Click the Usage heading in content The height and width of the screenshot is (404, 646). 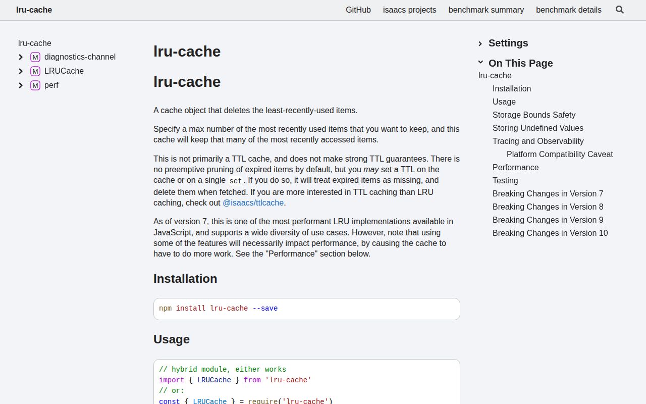point(172,339)
